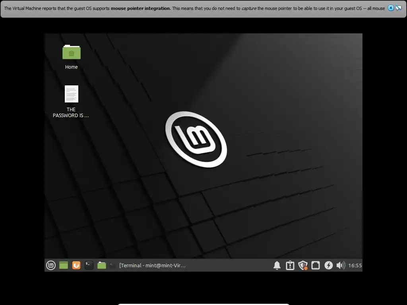Open the notifications bell icon
The width and height of the screenshot is (407, 305).
tap(277, 265)
